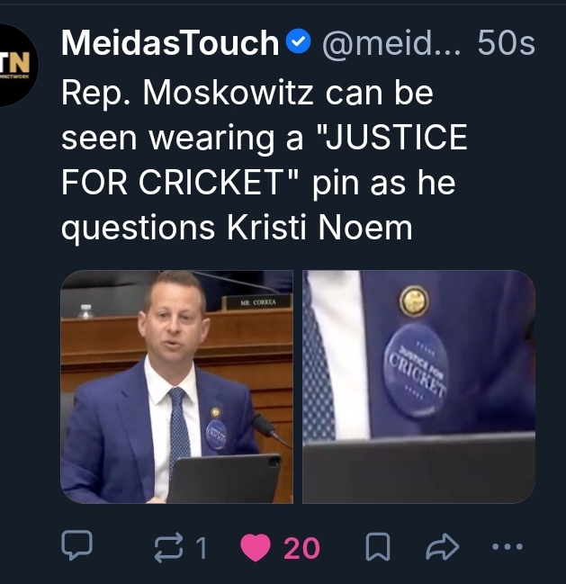The width and height of the screenshot is (566, 584).
Task: Open the three-dot more options menu
Action: click(x=508, y=546)
